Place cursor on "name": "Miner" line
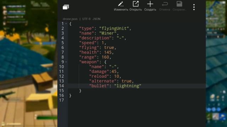The width and height of the screenshot is (227, 127). [99, 33]
